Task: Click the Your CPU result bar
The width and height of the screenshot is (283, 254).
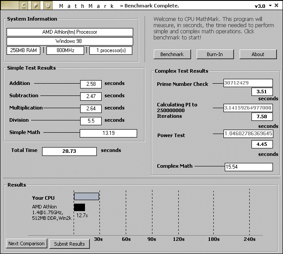Action: pyautogui.click(x=86, y=197)
